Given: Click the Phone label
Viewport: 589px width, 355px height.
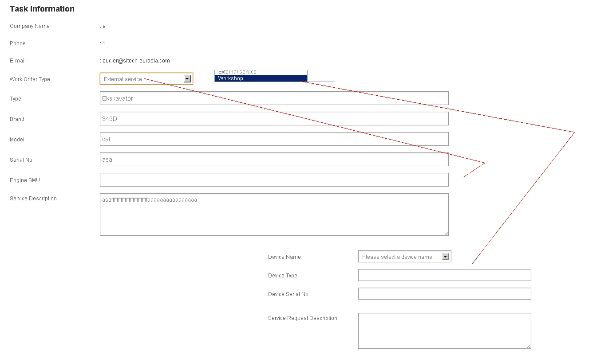Looking at the screenshot, I should pyautogui.click(x=18, y=43).
